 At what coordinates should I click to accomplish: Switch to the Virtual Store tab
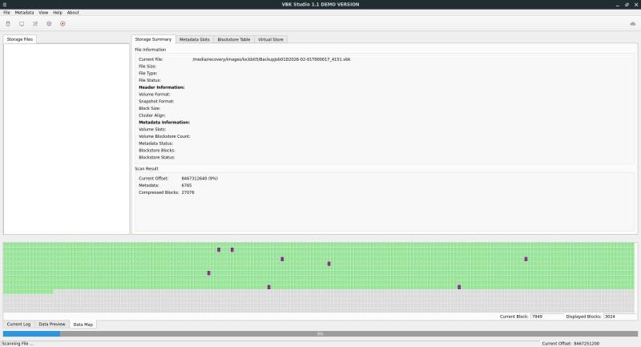(271, 39)
